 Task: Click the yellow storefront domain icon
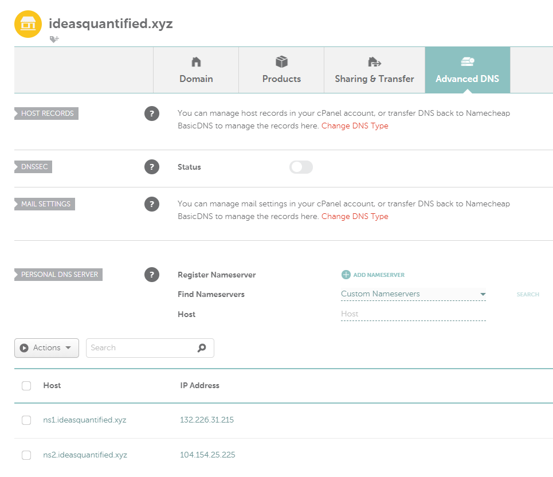click(28, 24)
